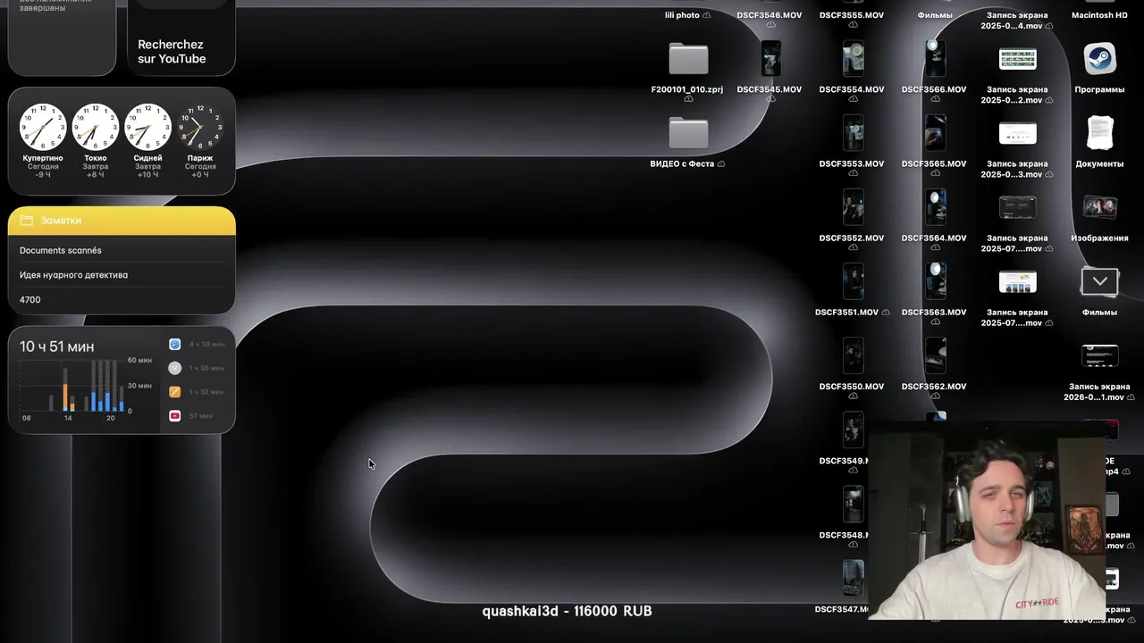Select the DSCF3551.MOV video file
The image size is (1144, 643).
pyautogui.click(x=853, y=282)
